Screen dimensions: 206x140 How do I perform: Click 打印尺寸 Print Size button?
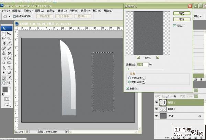point(83,16)
